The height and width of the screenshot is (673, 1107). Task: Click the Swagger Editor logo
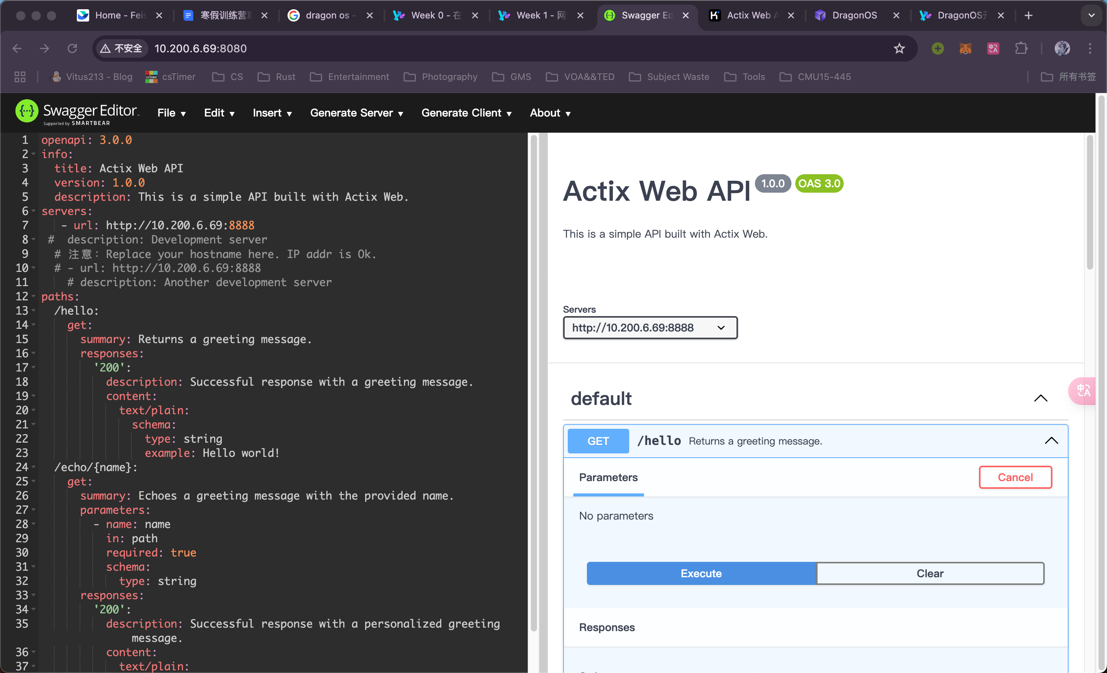tap(77, 112)
